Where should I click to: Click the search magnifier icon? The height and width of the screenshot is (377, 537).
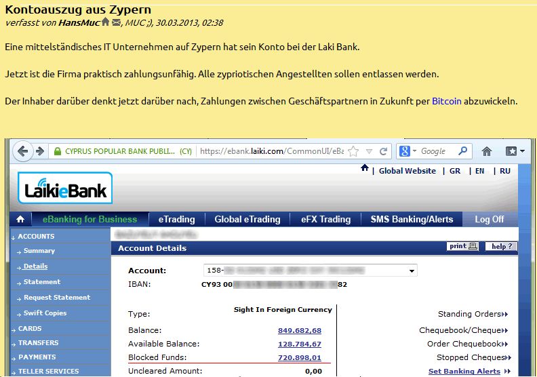(462, 151)
